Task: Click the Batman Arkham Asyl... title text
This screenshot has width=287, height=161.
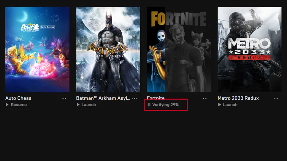Action: click(x=103, y=98)
